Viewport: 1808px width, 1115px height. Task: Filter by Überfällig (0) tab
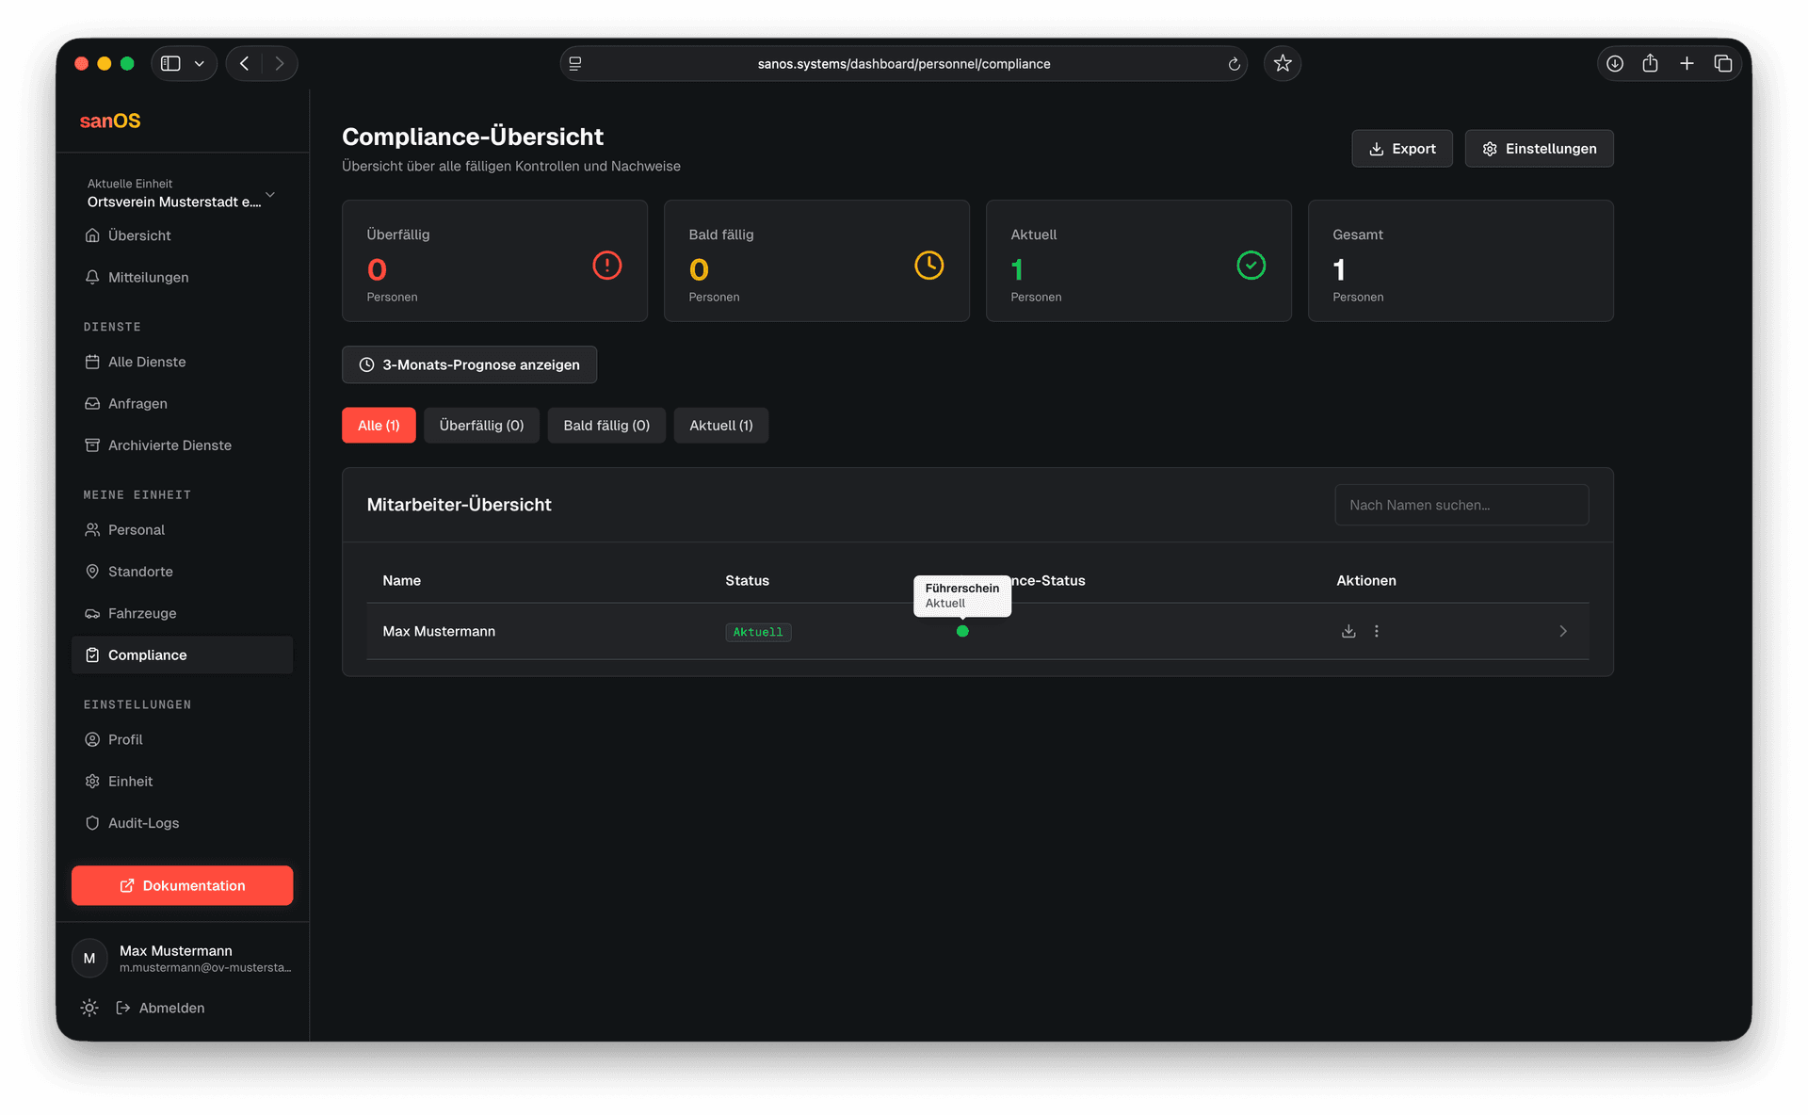click(x=481, y=426)
